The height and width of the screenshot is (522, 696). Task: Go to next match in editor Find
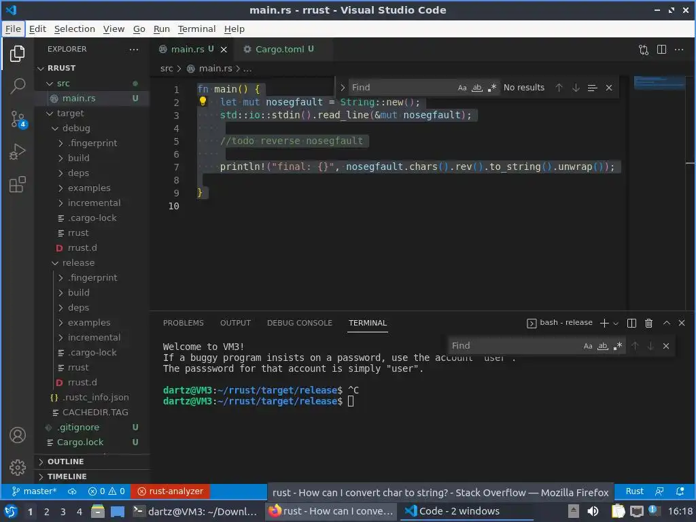576,88
